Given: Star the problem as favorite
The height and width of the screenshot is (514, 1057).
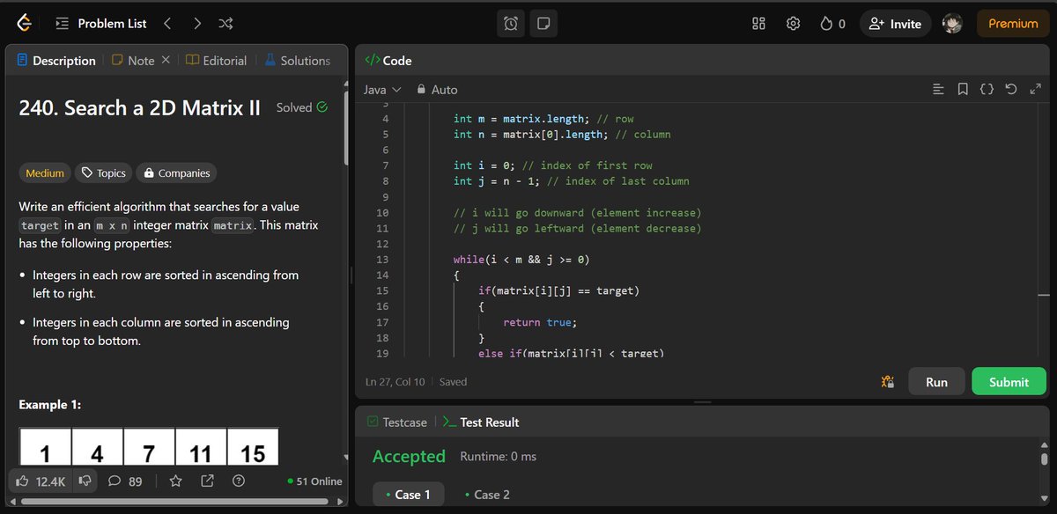Looking at the screenshot, I should (175, 481).
